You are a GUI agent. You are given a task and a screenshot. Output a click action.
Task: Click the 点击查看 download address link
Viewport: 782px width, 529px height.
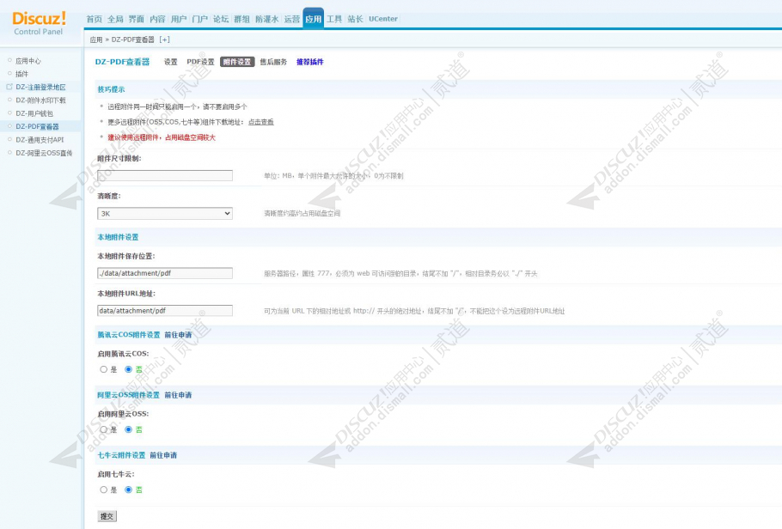(261, 122)
